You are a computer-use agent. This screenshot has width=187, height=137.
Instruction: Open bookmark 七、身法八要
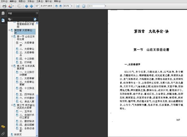(x=27, y=102)
